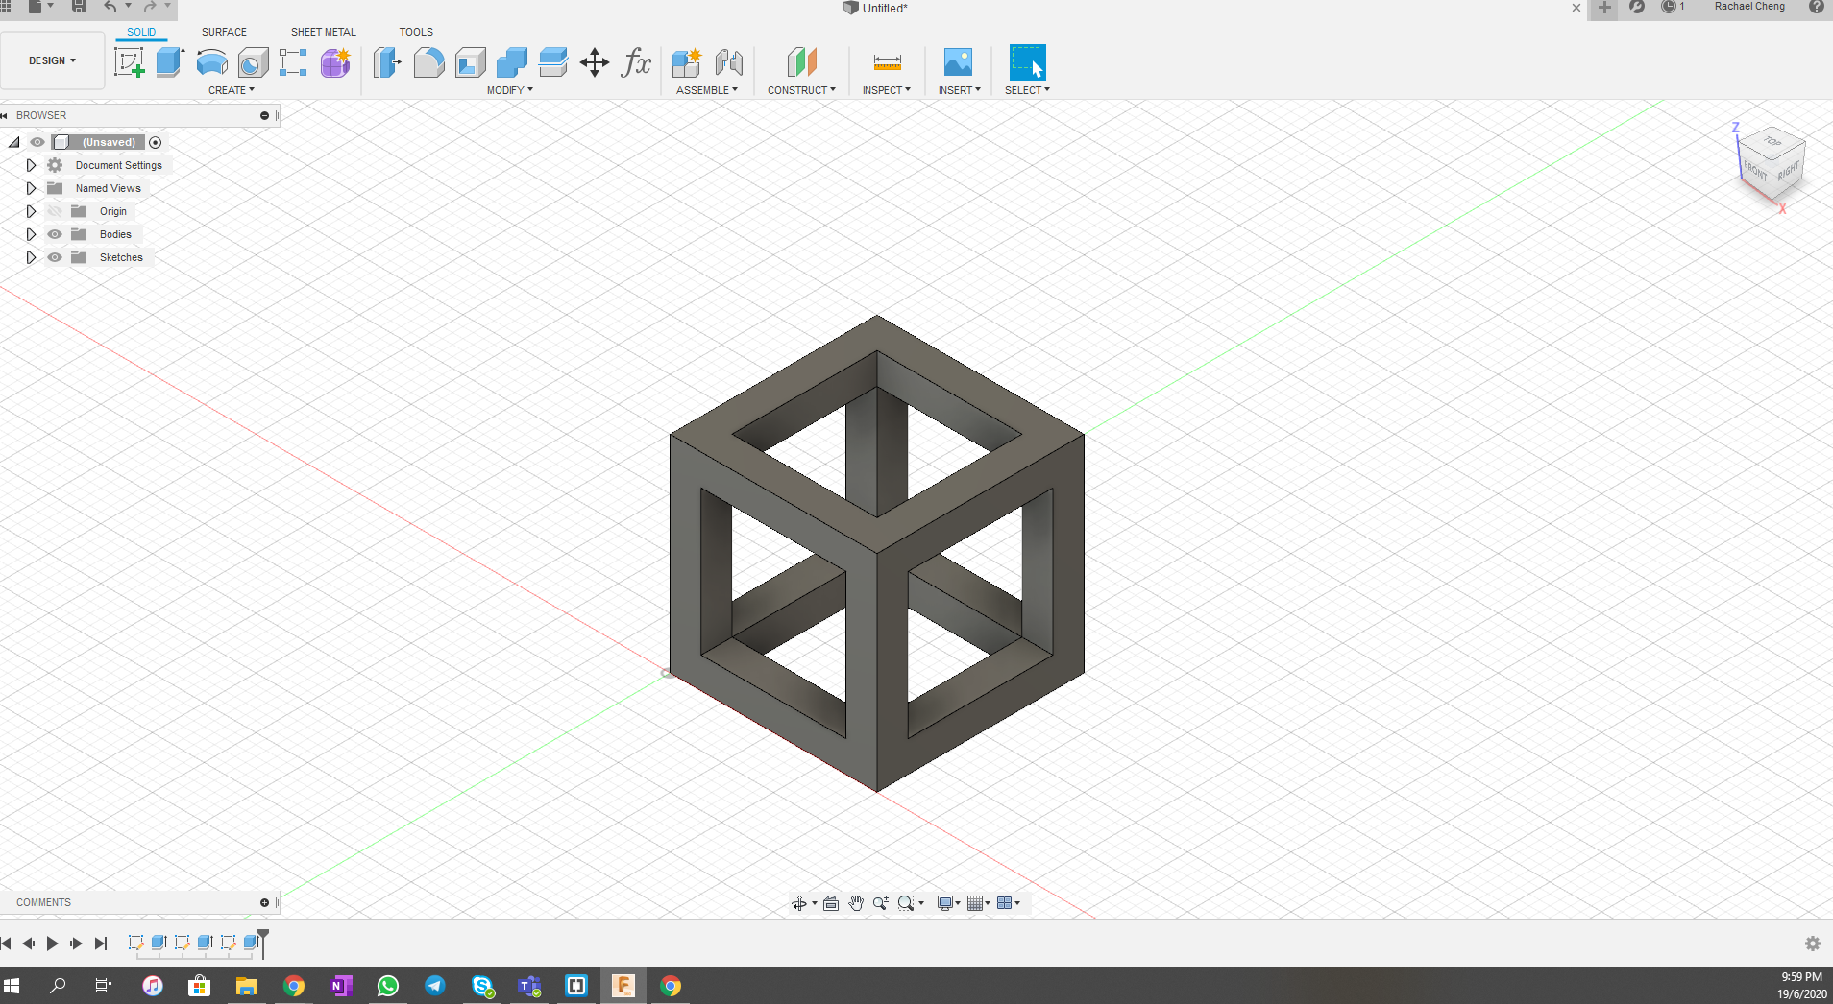
Task: Open the ASSEMBLE dropdown menu
Action: coord(707,90)
